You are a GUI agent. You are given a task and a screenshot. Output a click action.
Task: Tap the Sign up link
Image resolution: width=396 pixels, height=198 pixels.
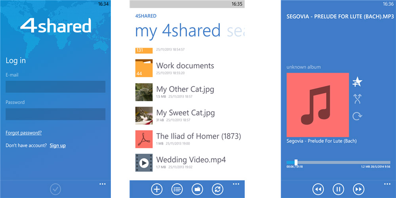coord(57,145)
